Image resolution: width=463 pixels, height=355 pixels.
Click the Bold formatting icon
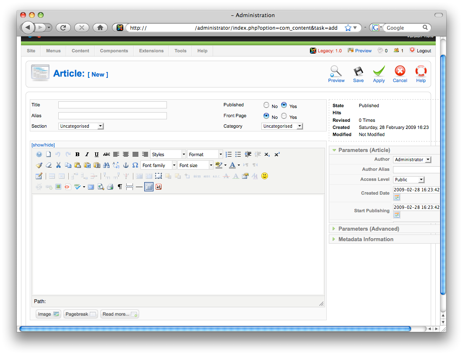click(77, 154)
